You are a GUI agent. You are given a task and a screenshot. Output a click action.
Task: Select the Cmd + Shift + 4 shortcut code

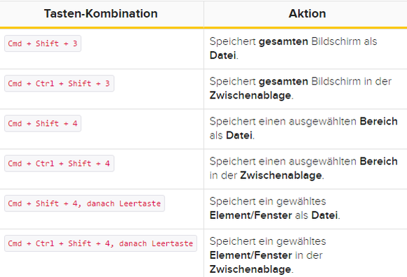click(43, 123)
